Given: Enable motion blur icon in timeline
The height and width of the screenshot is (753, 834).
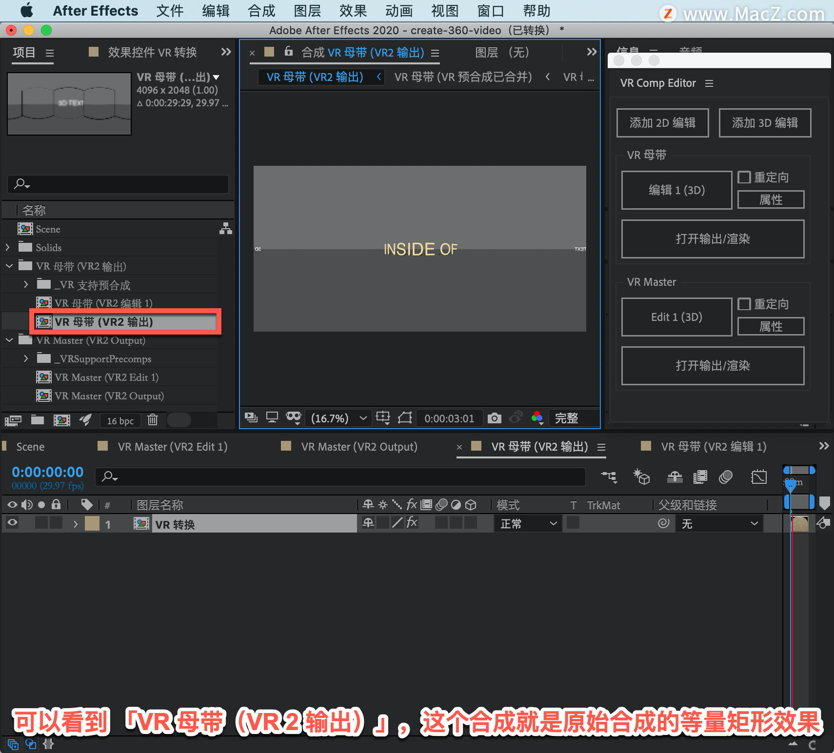Looking at the screenshot, I should coord(726,476).
